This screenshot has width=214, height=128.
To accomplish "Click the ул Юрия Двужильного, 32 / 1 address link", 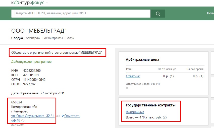I will click(x=33, y=116).
